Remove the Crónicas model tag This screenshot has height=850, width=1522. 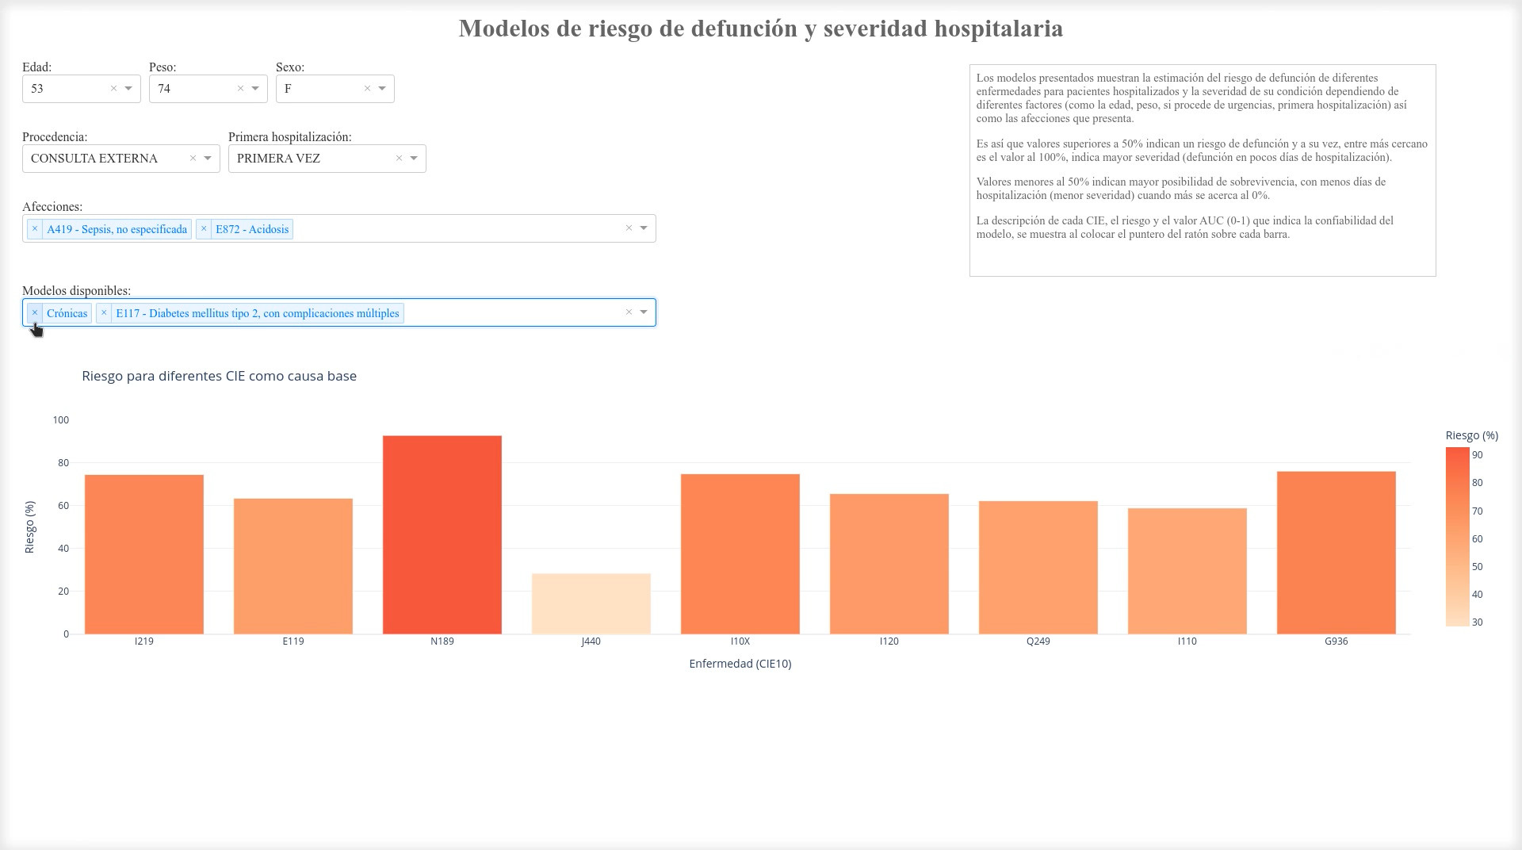[35, 313]
